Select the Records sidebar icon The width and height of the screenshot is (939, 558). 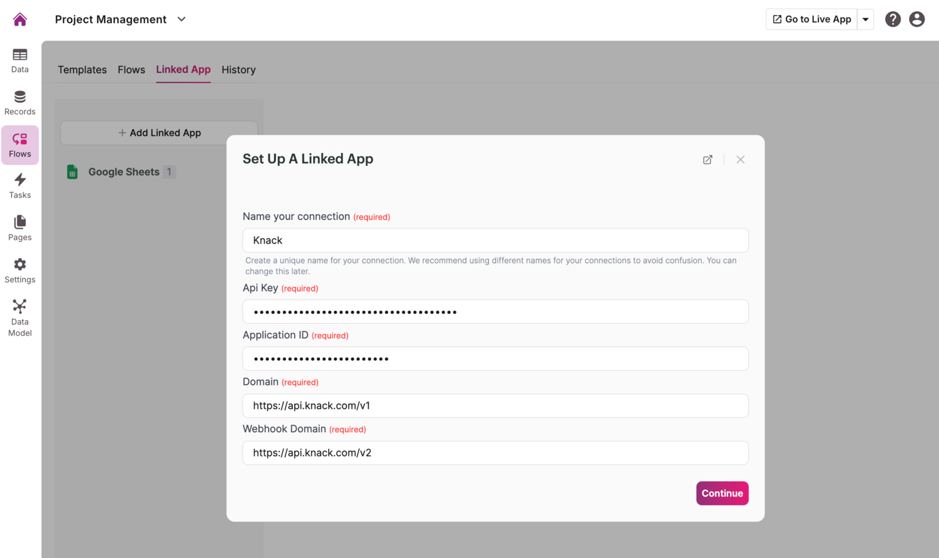19,101
